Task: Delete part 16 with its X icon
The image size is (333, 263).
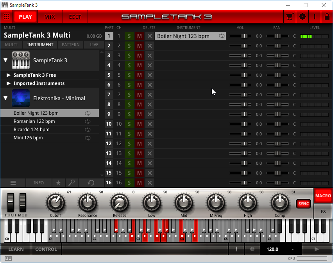Action: [x=150, y=183]
